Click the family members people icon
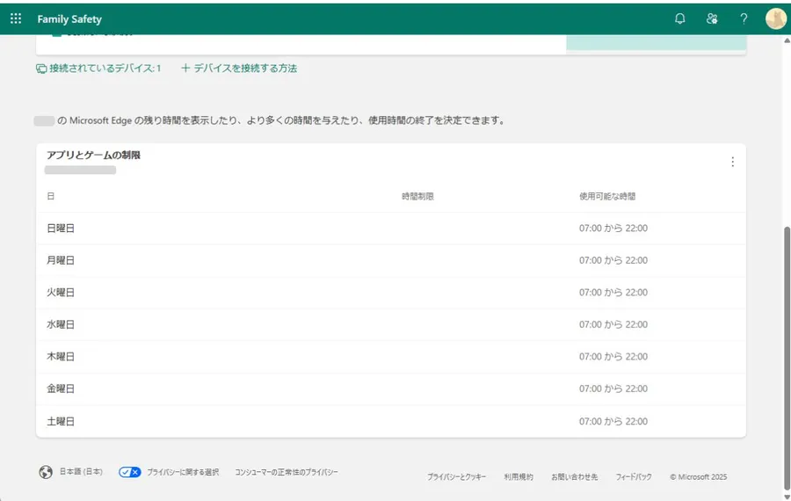Image resolution: width=791 pixels, height=501 pixels. [x=712, y=18]
